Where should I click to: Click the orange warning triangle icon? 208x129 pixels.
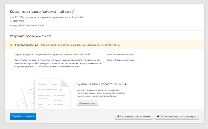coord(11,45)
